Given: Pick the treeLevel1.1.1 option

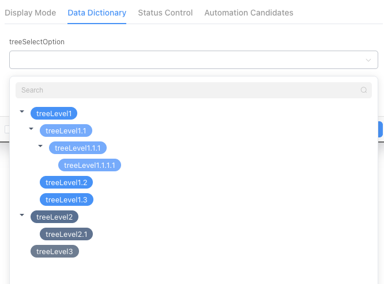Looking at the screenshot, I should pyautogui.click(x=77, y=148).
